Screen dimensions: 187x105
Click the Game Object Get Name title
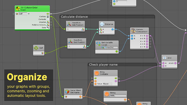(76, 91)
